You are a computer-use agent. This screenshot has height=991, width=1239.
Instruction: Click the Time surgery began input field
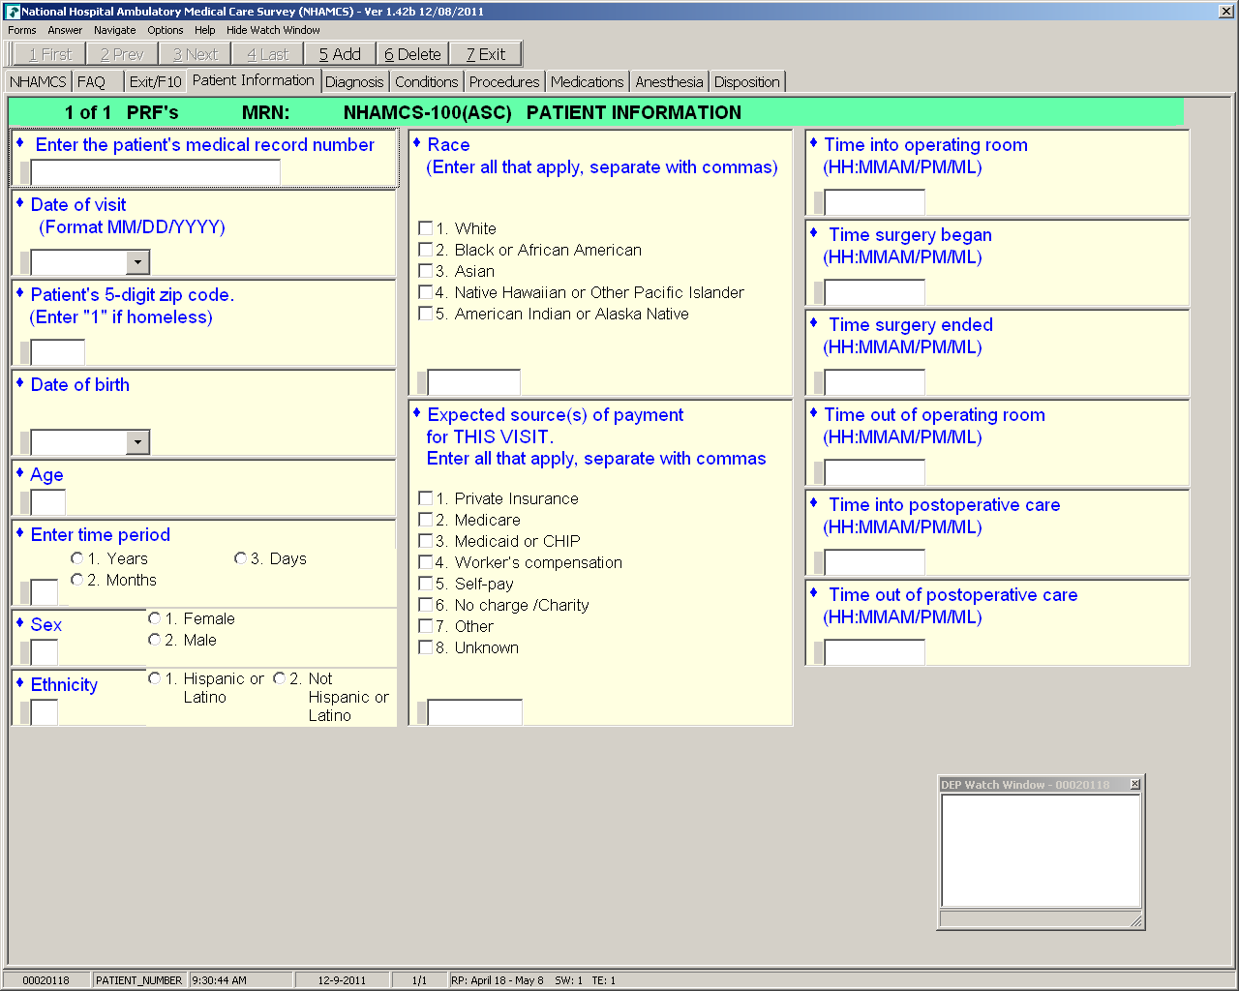point(874,292)
